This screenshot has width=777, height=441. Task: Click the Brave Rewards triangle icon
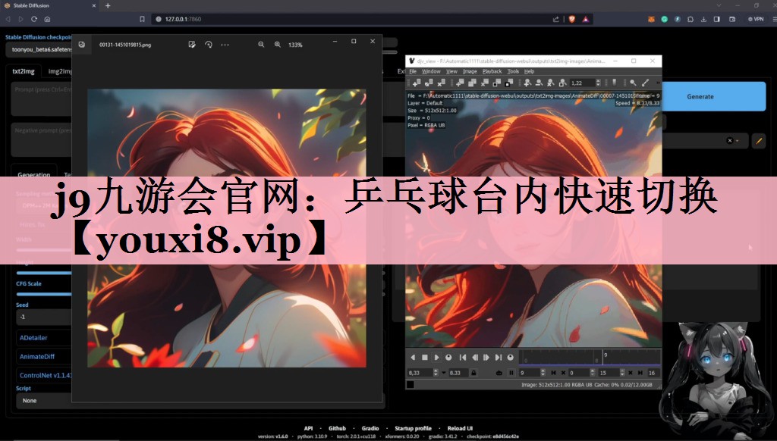[x=585, y=19]
